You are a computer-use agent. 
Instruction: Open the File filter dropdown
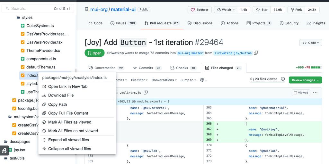139,80
